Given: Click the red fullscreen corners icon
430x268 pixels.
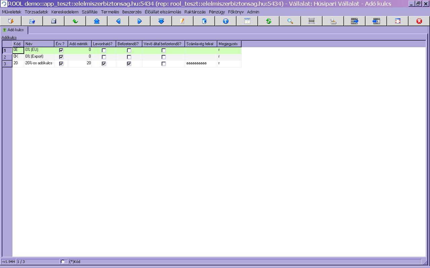Looking at the screenshot, I should tap(398, 21).
